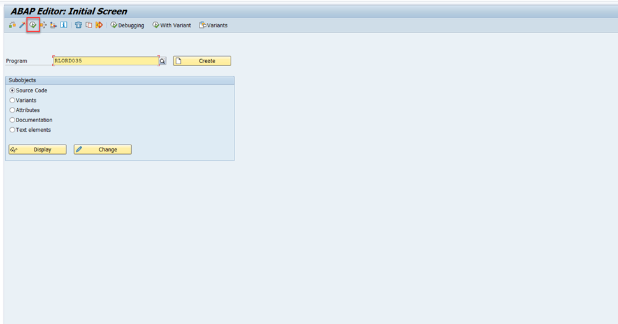Viewport: 618px width, 324px height.
Task: Click the Delete trash can icon
Action: [x=78, y=25]
